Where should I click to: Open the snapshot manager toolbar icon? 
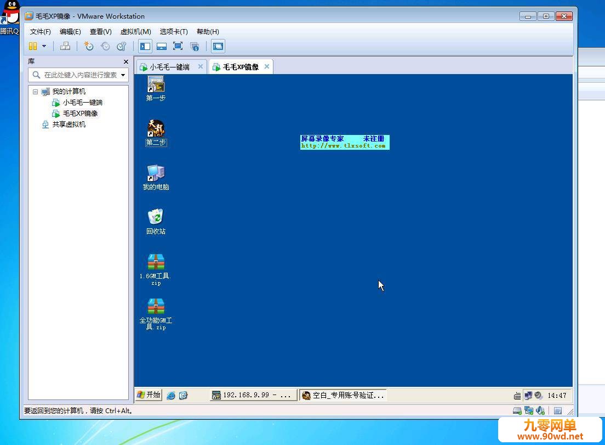122,46
